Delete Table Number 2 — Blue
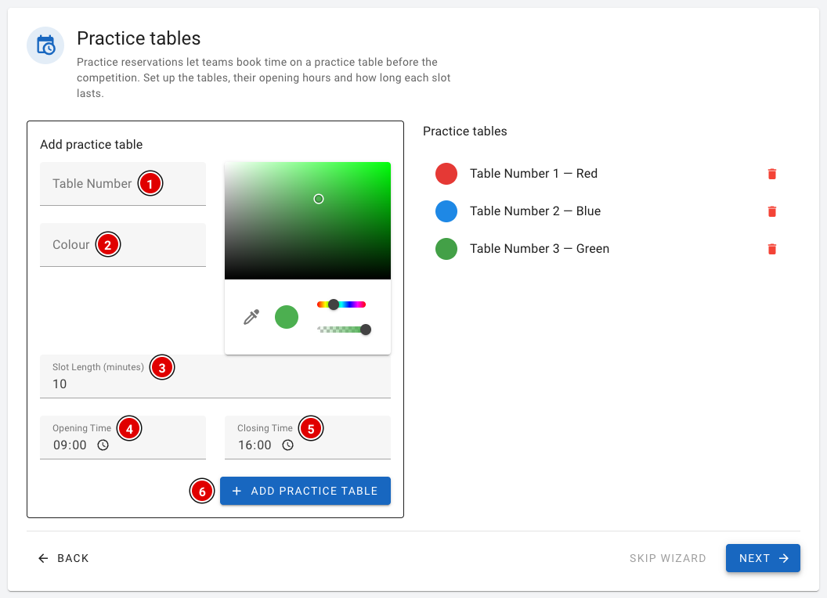Viewport: 827px width, 598px height. coord(771,211)
